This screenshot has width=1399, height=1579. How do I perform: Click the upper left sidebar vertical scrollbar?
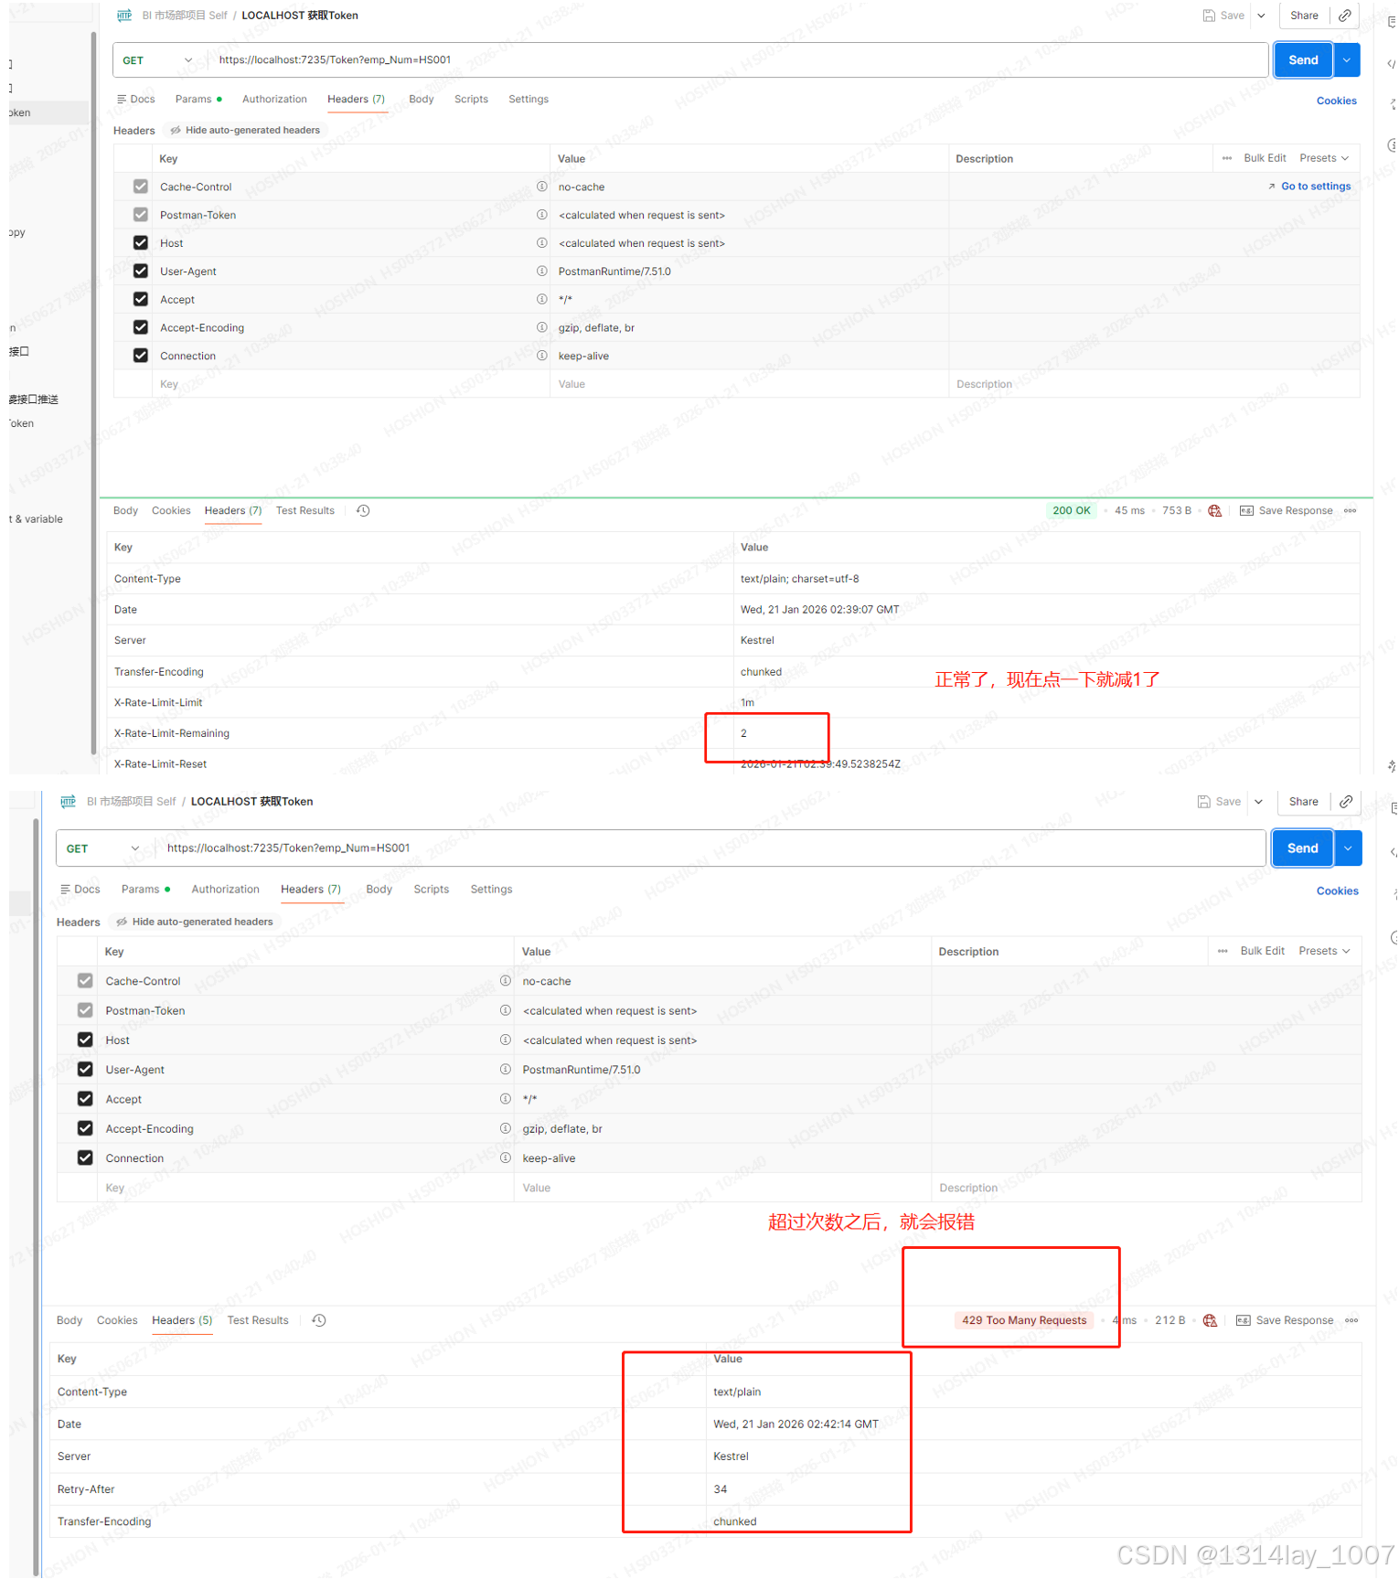93,393
